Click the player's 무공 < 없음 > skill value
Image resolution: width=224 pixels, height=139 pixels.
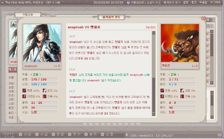(x=36, y=75)
